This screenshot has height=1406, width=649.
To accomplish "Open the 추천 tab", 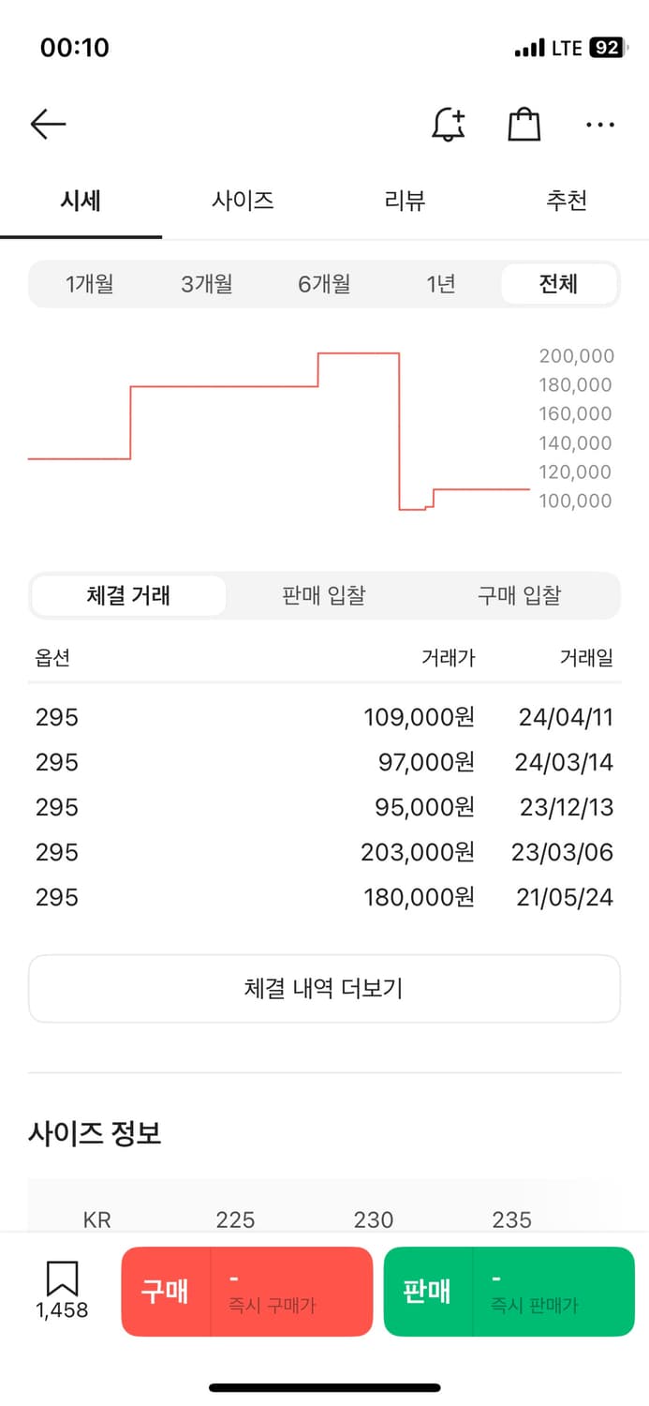I will (567, 200).
